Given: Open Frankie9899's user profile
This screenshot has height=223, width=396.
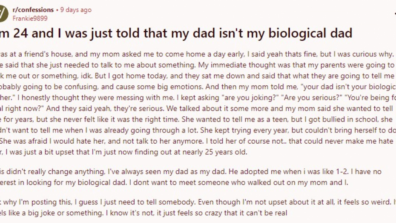Looking at the screenshot, I should point(30,18).
